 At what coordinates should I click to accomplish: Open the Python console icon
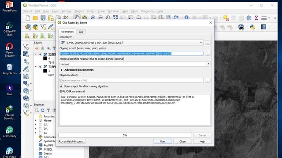point(252,27)
